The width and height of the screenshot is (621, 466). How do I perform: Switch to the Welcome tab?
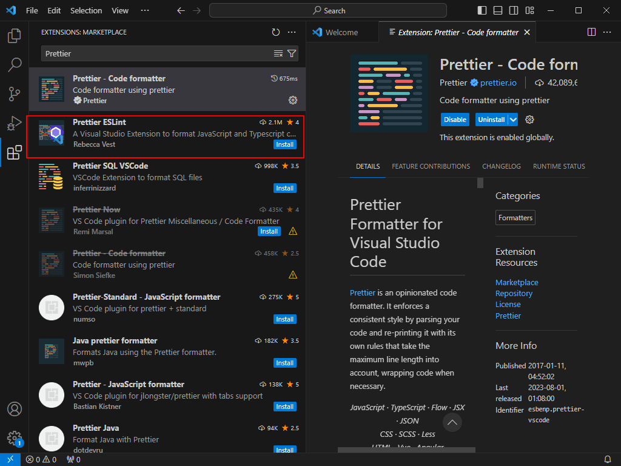342,33
